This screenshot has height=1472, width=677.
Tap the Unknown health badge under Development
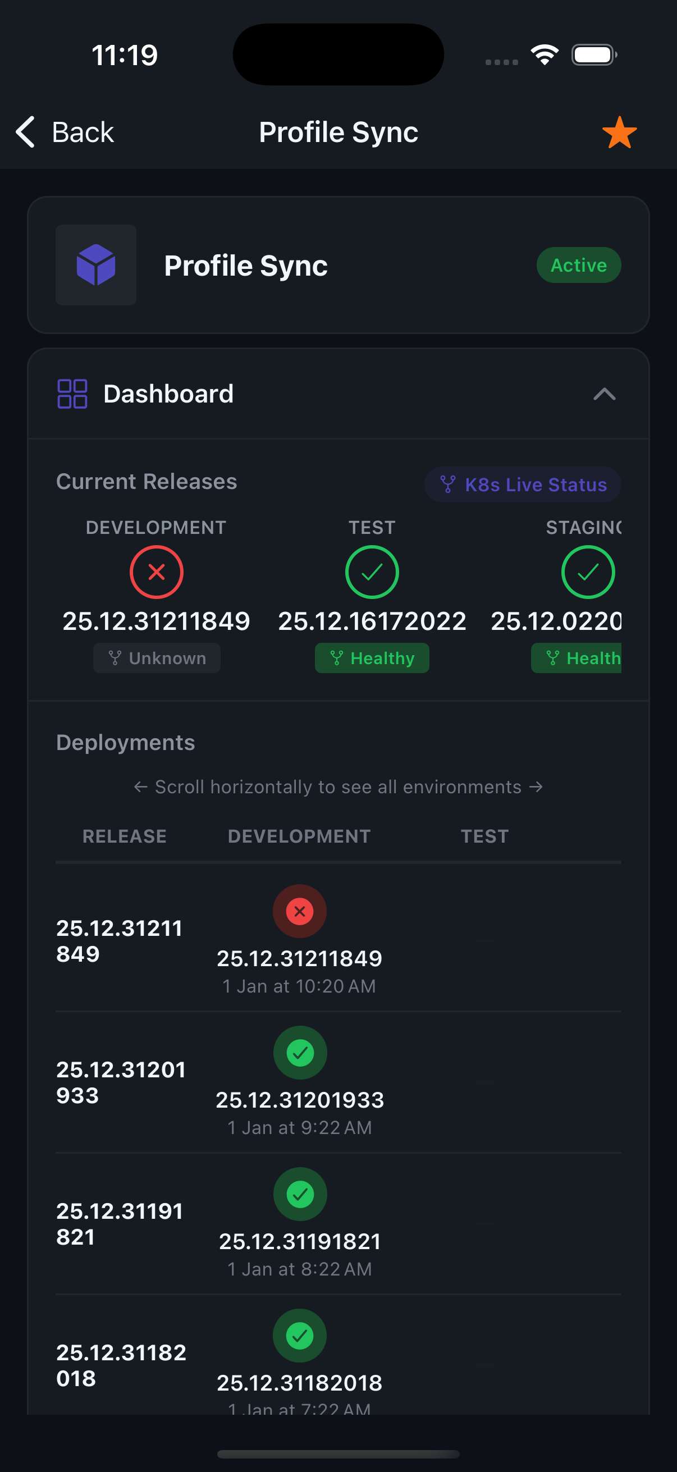point(157,659)
